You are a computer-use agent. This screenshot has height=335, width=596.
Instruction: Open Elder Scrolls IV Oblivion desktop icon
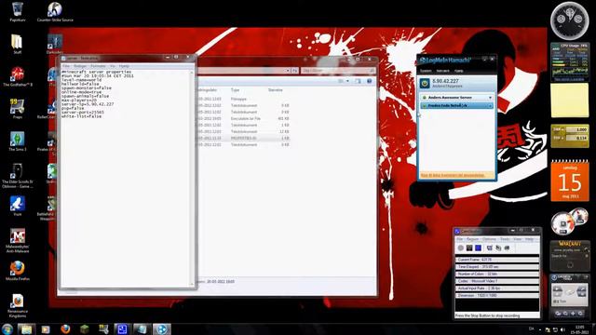(18, 176)
